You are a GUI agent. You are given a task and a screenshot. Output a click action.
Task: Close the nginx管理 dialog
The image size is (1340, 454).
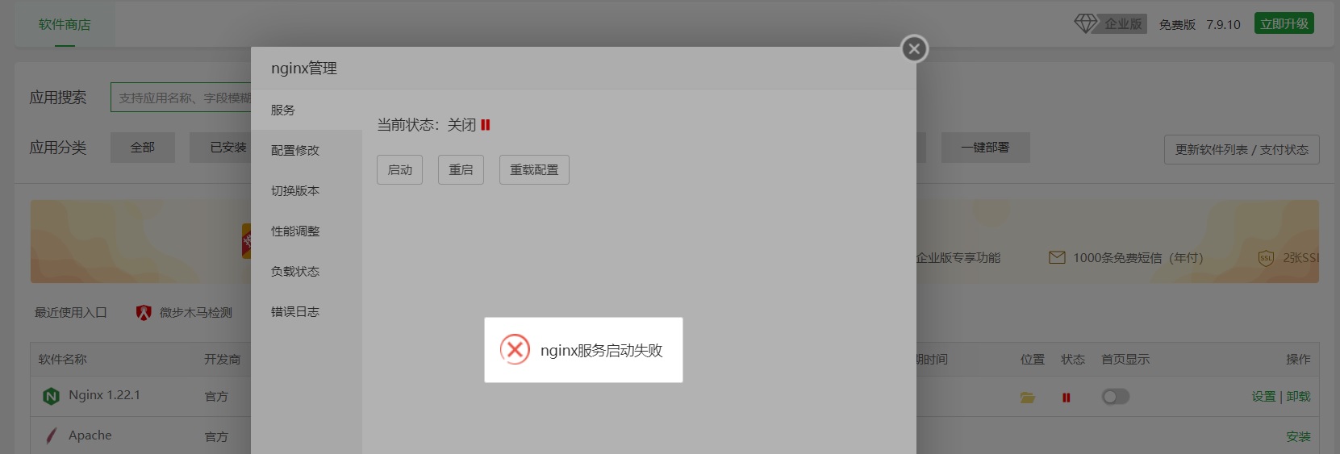(914, 49)
